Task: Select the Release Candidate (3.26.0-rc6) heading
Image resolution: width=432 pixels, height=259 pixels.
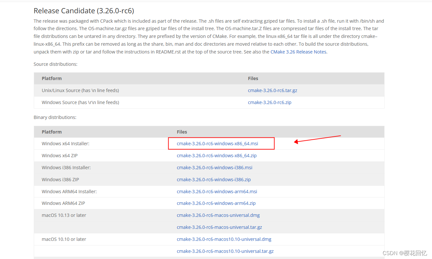Action: (84, 11)
